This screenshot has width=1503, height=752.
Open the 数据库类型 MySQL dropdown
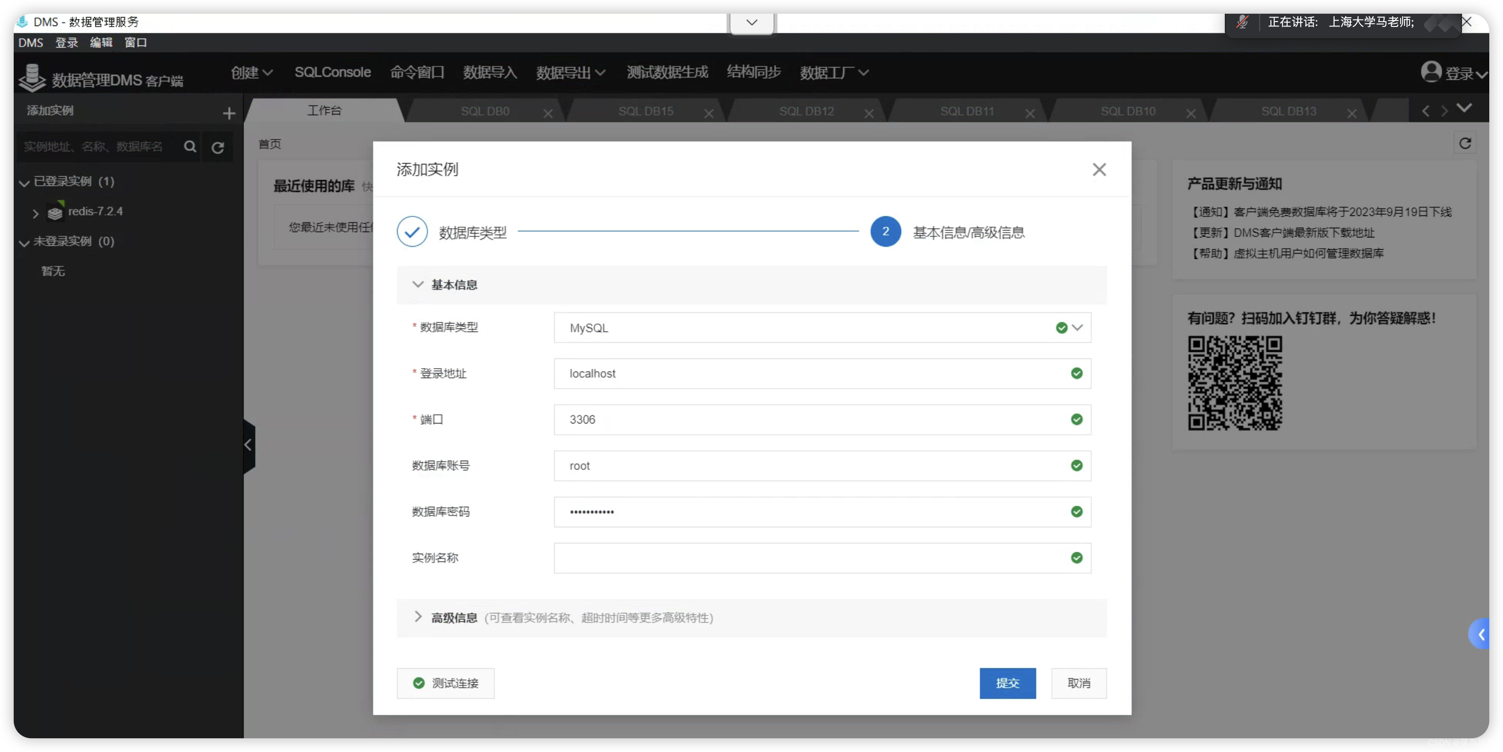point(822,328)
